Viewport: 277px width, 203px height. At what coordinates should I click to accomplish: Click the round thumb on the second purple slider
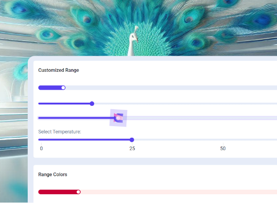click(x=92, y=104)
